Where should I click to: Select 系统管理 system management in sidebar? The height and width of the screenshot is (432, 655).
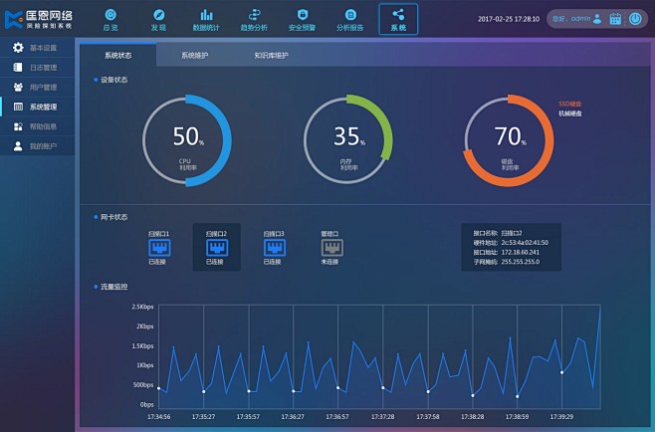point(37,107)
